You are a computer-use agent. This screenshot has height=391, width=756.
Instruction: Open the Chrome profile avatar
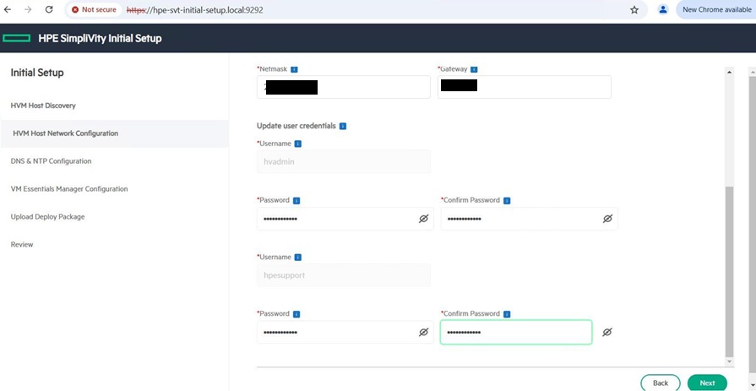[x=663, y=9]
